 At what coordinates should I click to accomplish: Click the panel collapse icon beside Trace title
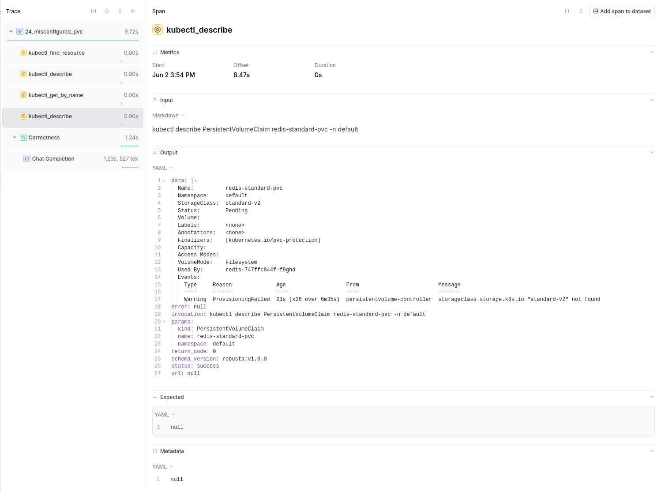tap(94, 11)
